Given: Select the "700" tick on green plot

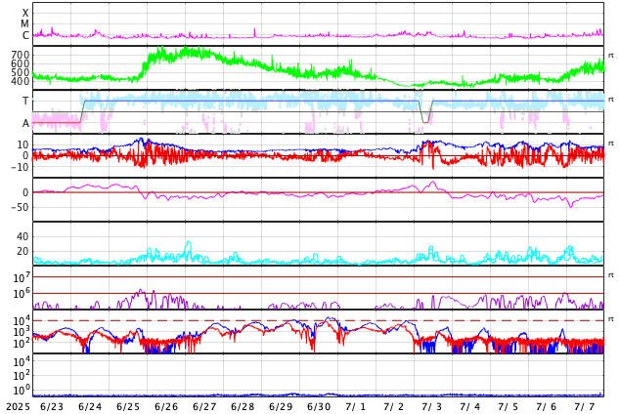Looking at the screenshot, I should [x=21, y=55].
